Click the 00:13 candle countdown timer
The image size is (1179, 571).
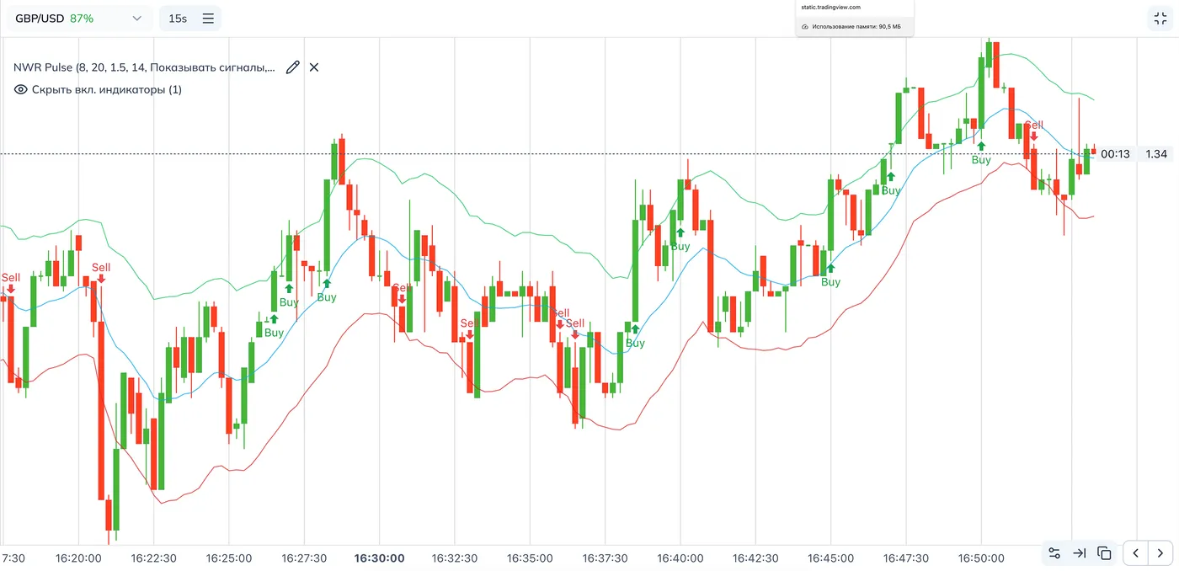pos(1115,154)
